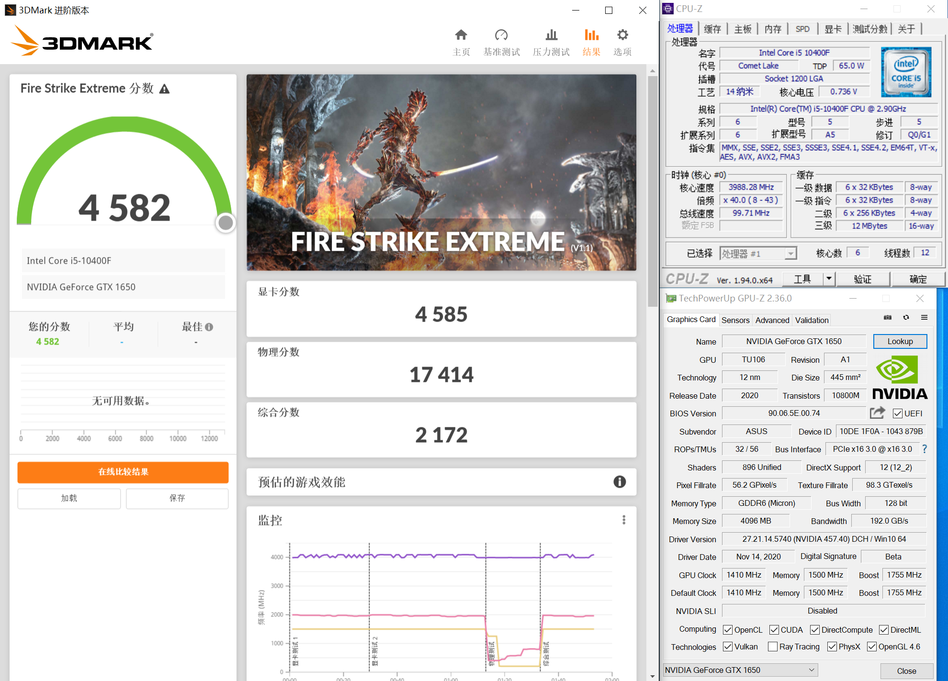Viewport: 948px width, 681px height.
Task: Switch to CPU-Z 缓存 tab
Action: pos(712,29)
